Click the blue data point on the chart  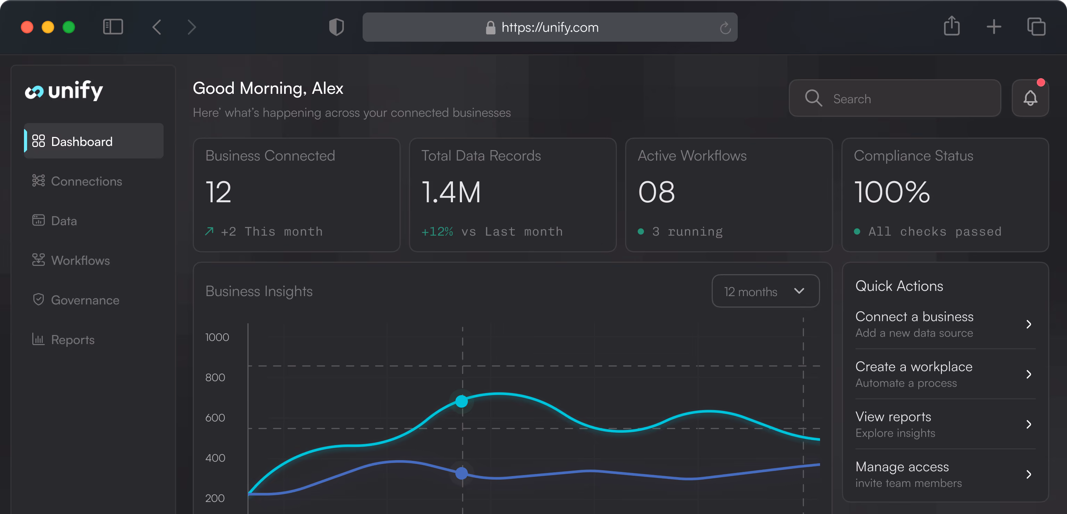461,473
